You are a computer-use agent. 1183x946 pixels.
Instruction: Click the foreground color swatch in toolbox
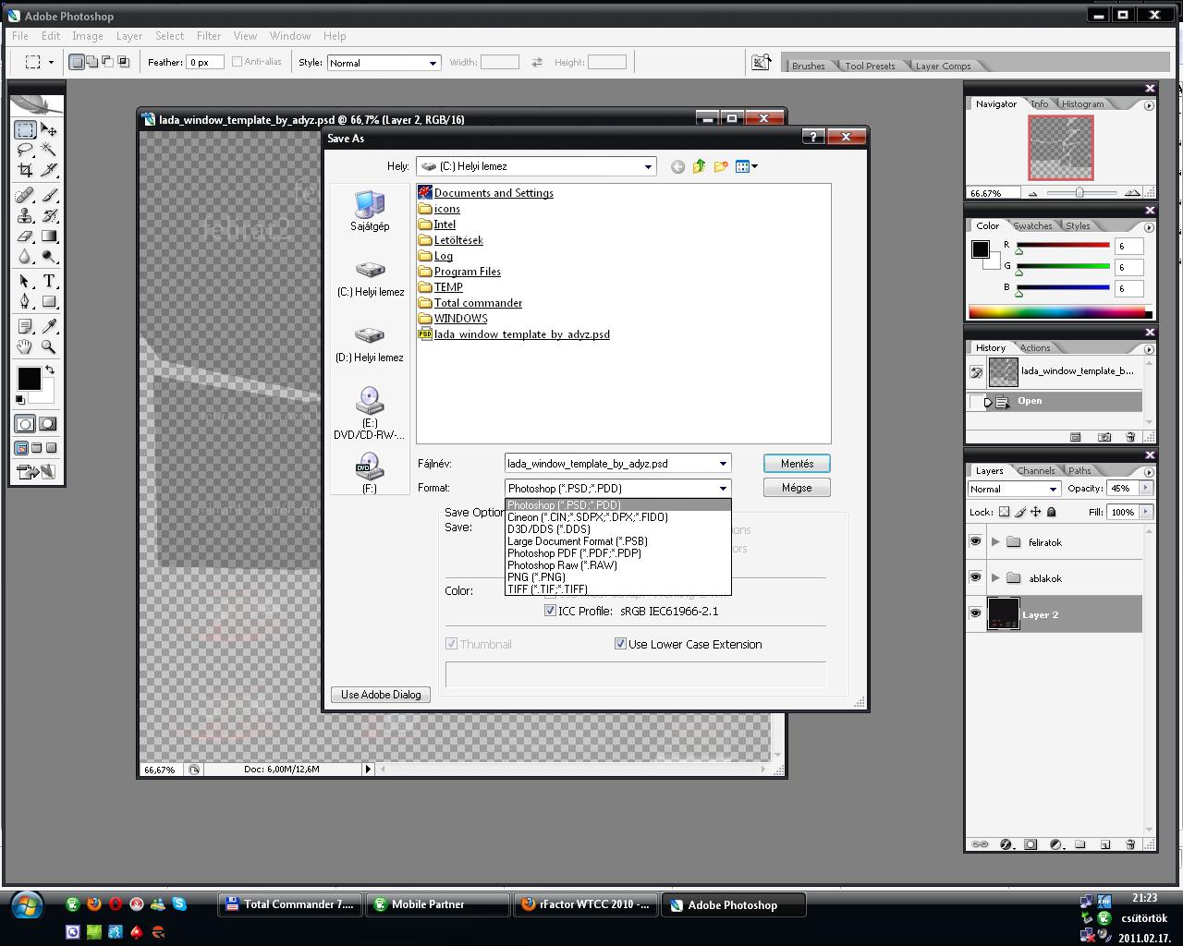29,378
